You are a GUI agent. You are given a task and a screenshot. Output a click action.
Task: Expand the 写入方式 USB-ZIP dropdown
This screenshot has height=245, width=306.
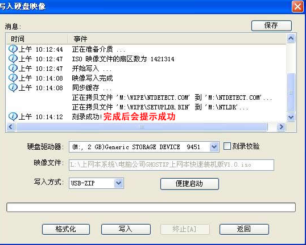(x=119, y=183)
